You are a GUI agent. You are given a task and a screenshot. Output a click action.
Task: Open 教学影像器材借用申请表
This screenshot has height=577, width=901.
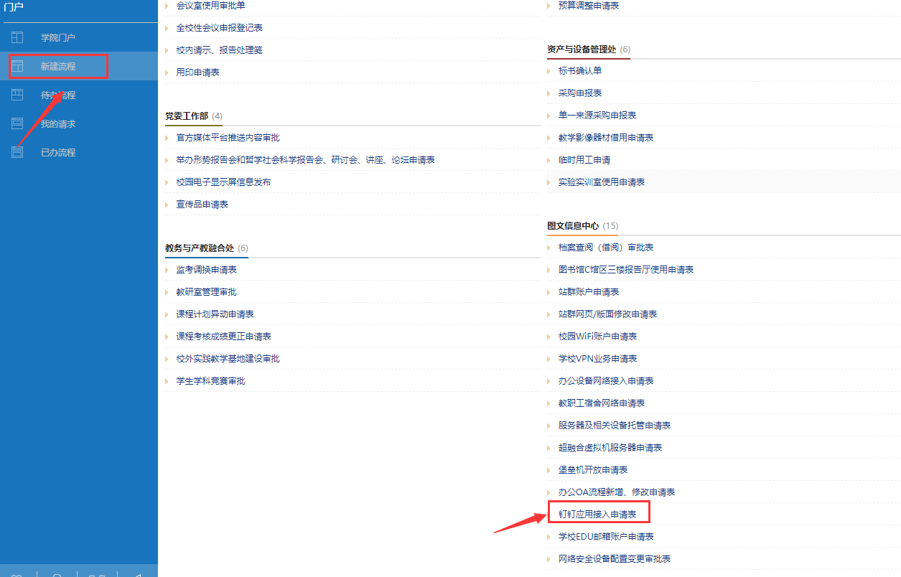click(606, 137)
